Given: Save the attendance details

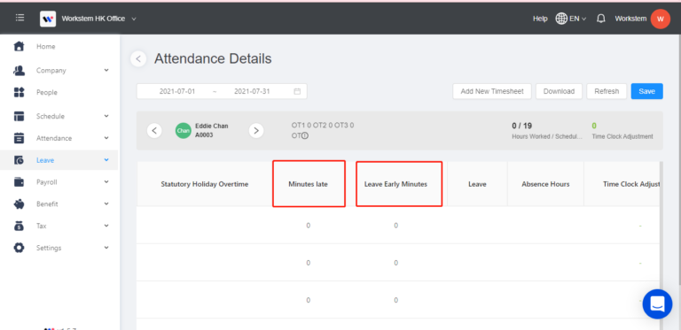Looking at the screenshot, I should point(646,91).
